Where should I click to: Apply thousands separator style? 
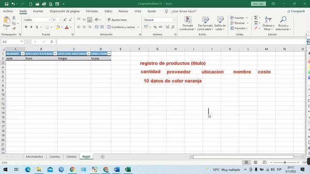pyautogui.click(x=160, y=27)
